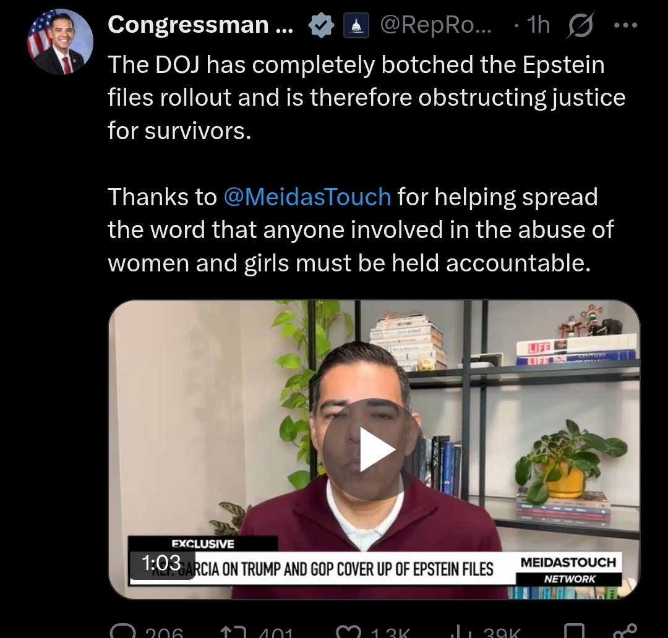Open the reply speech bubble icon
Viewport: 668px width, 638px height.
pos(123,632)
